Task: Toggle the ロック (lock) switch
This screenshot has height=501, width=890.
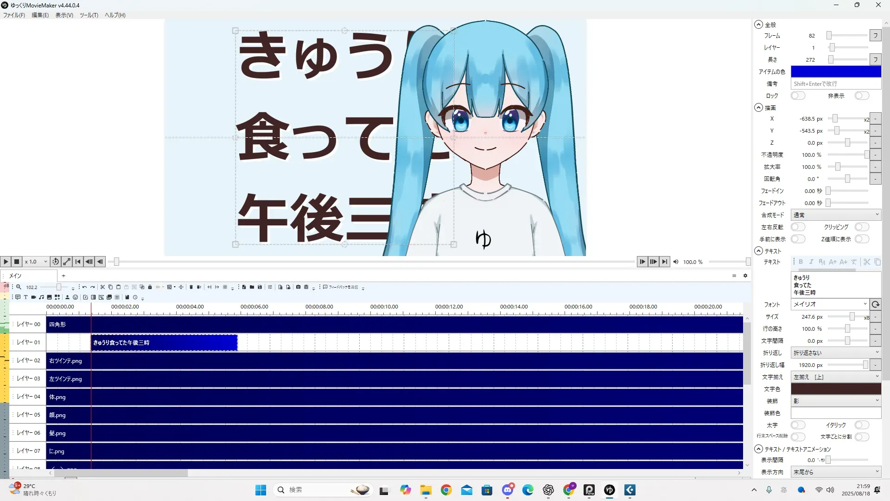Action: pos(797,96)
